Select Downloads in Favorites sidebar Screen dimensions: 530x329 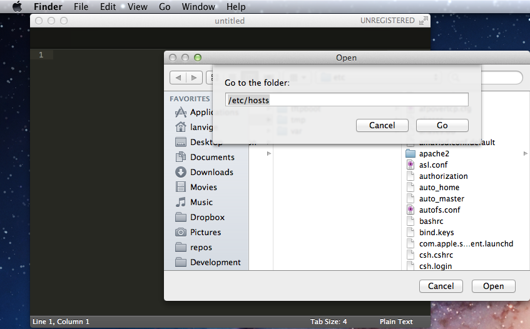pyautogui.click(x=204, y=172)
